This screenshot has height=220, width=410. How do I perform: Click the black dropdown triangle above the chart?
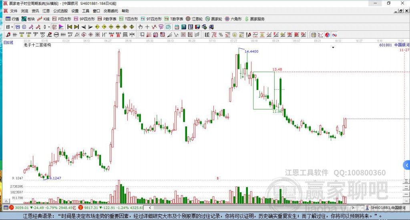click(x=333, y=48)
